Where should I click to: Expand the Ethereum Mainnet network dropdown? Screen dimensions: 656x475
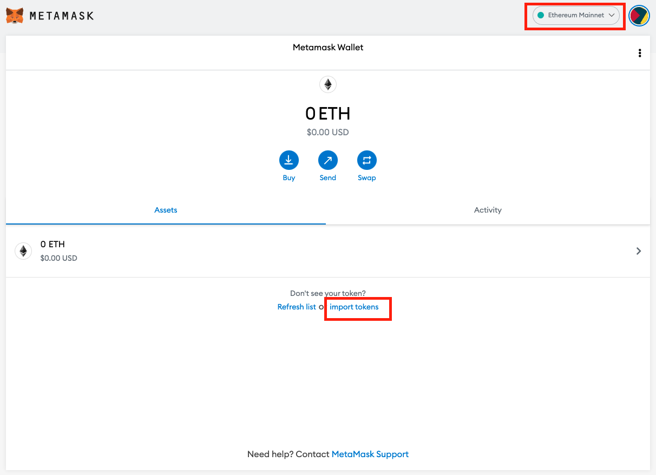tap(576, 15)
